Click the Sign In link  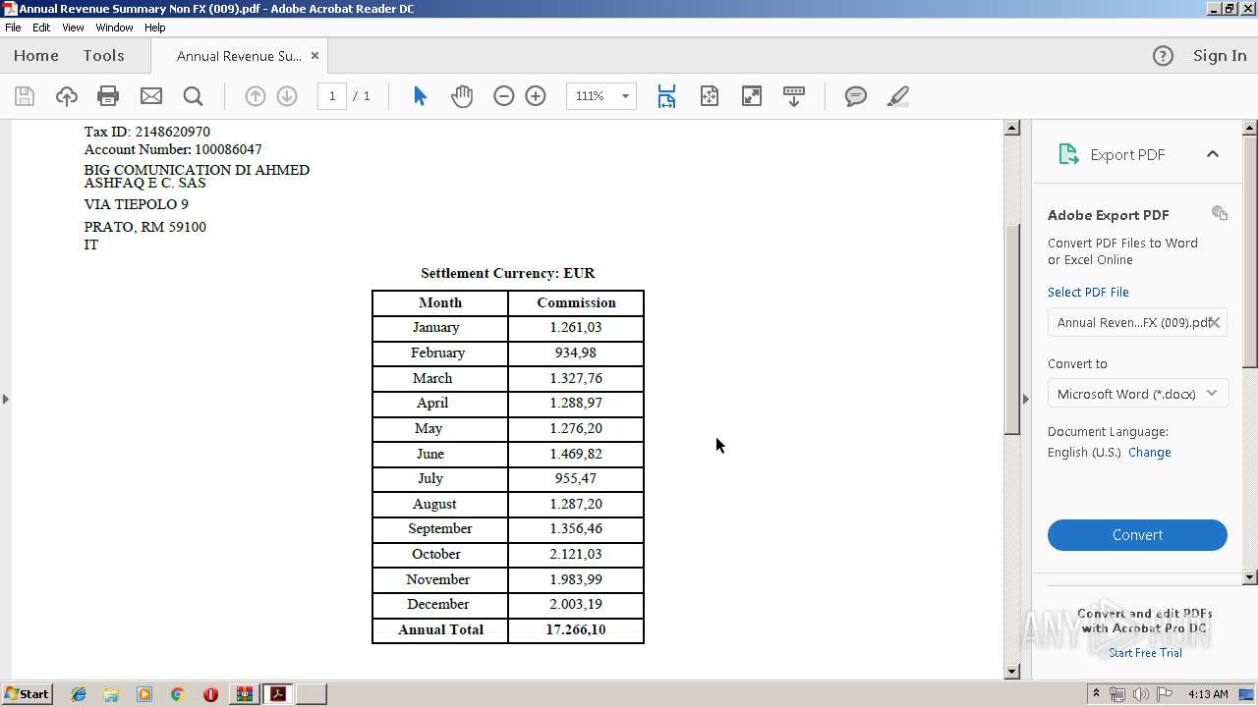(1220, 56)
